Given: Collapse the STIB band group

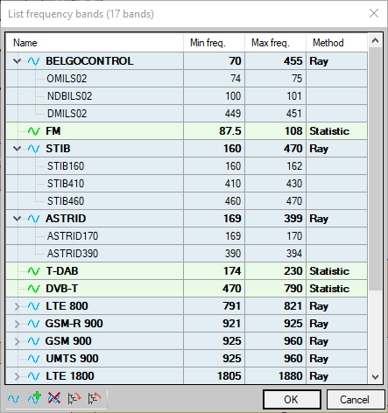Looking at the screenshot, I should pyautogui.click(x=17, y=149).
